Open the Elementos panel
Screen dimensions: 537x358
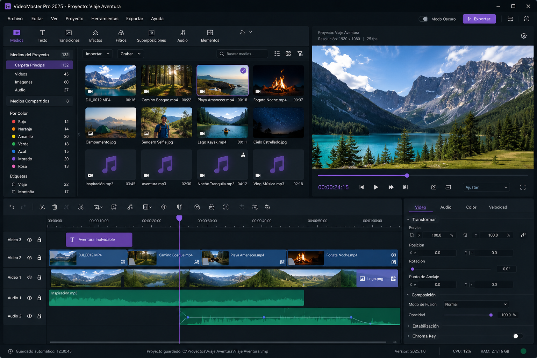coord(210,36)
